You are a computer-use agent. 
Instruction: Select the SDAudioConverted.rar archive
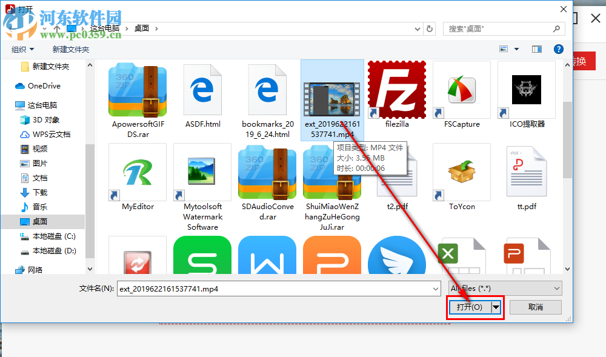pos(267,182)
